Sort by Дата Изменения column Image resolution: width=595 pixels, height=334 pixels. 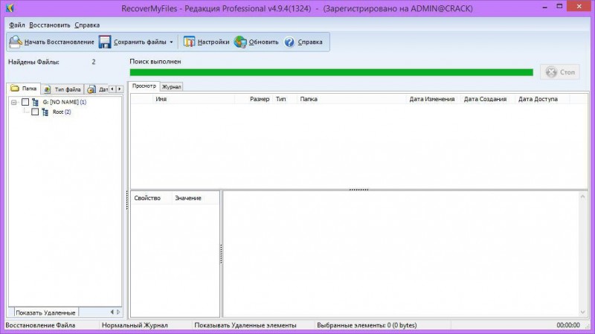click(432, 99)
